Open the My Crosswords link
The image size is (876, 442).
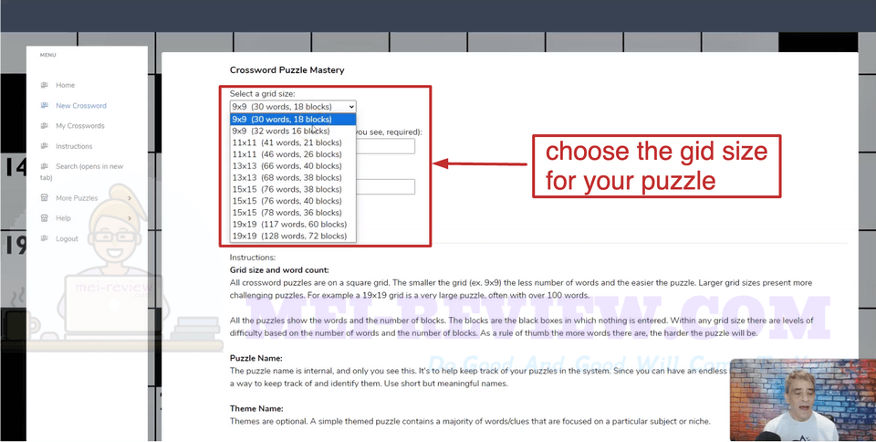80,126
